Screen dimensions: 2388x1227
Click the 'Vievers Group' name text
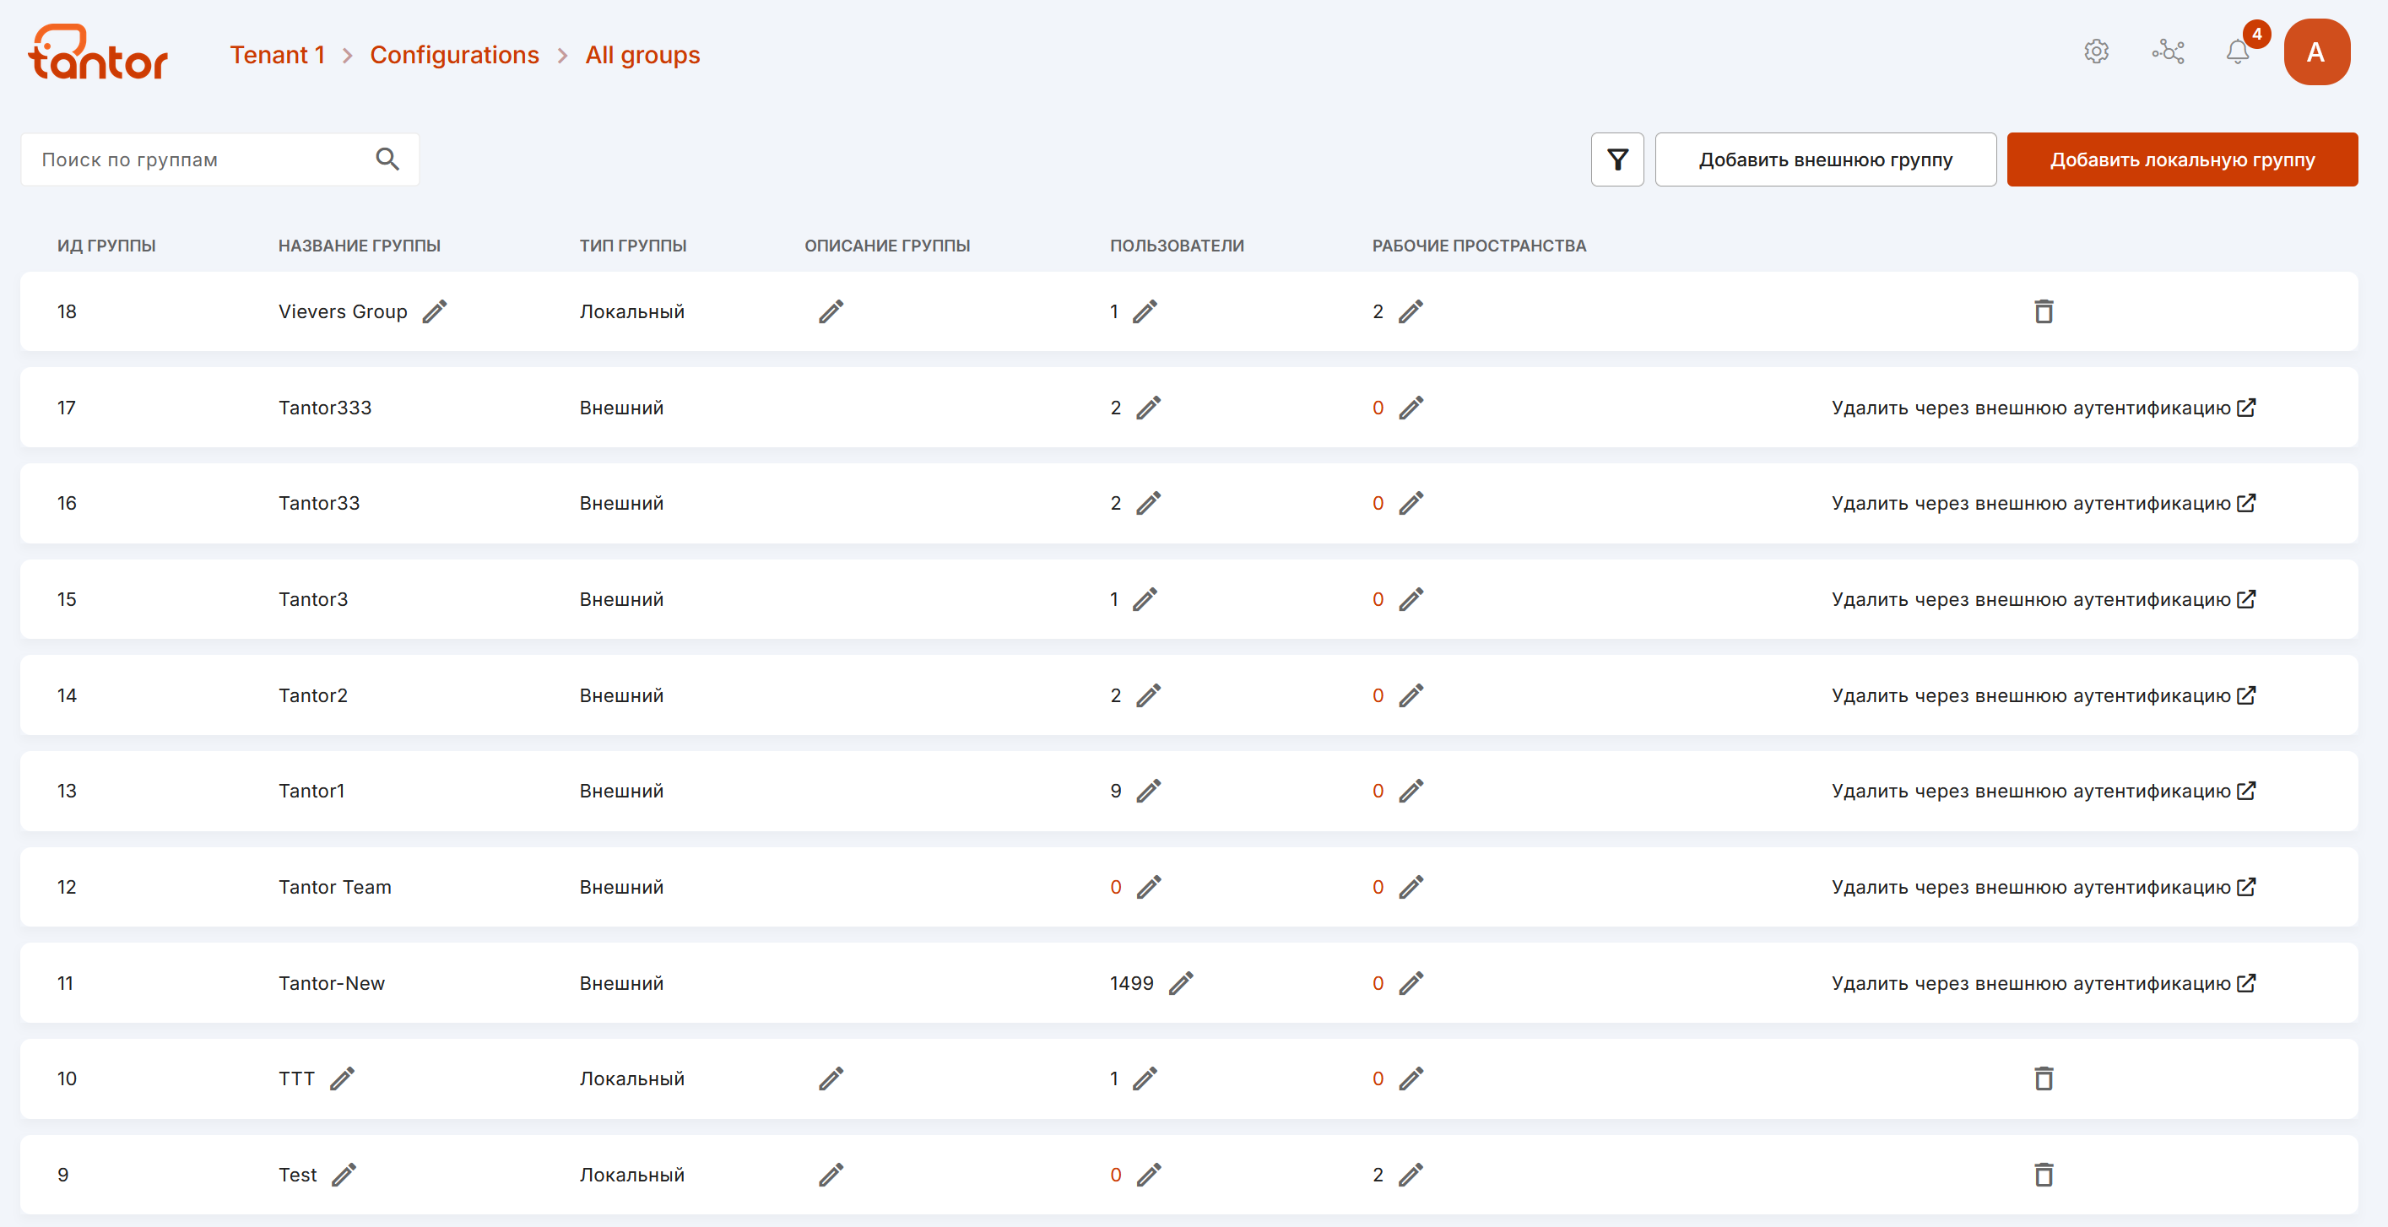click(x=342, y=311)
